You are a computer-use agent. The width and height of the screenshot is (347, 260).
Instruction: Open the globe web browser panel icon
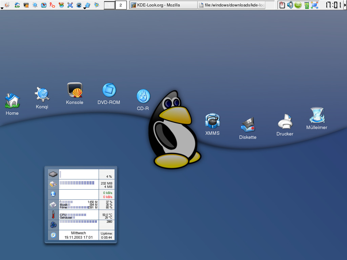61,5
